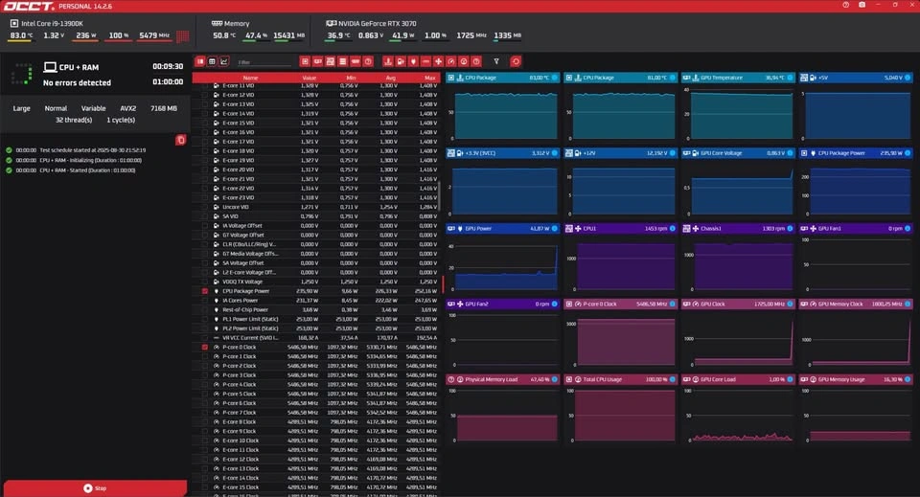Open help in the title bar
Viewport: 920px width, 497px height.
click(x=845, y=5)
